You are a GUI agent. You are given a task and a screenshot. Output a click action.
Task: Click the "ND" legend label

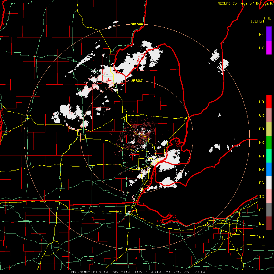[261, 237]
